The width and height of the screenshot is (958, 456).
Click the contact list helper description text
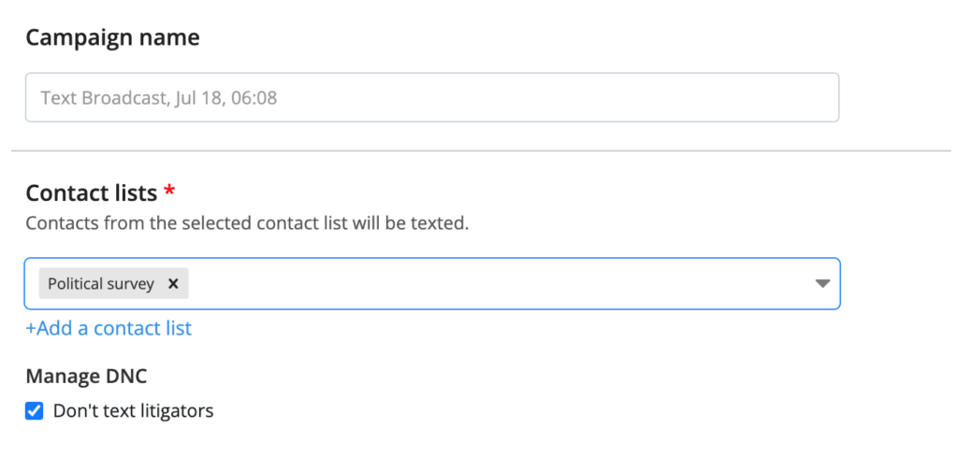(x=247, y=223)
